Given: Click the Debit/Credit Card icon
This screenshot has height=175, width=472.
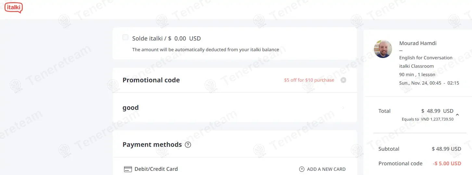Looking at the screenshot, I should pyautogui.click(x=128, y=169).
